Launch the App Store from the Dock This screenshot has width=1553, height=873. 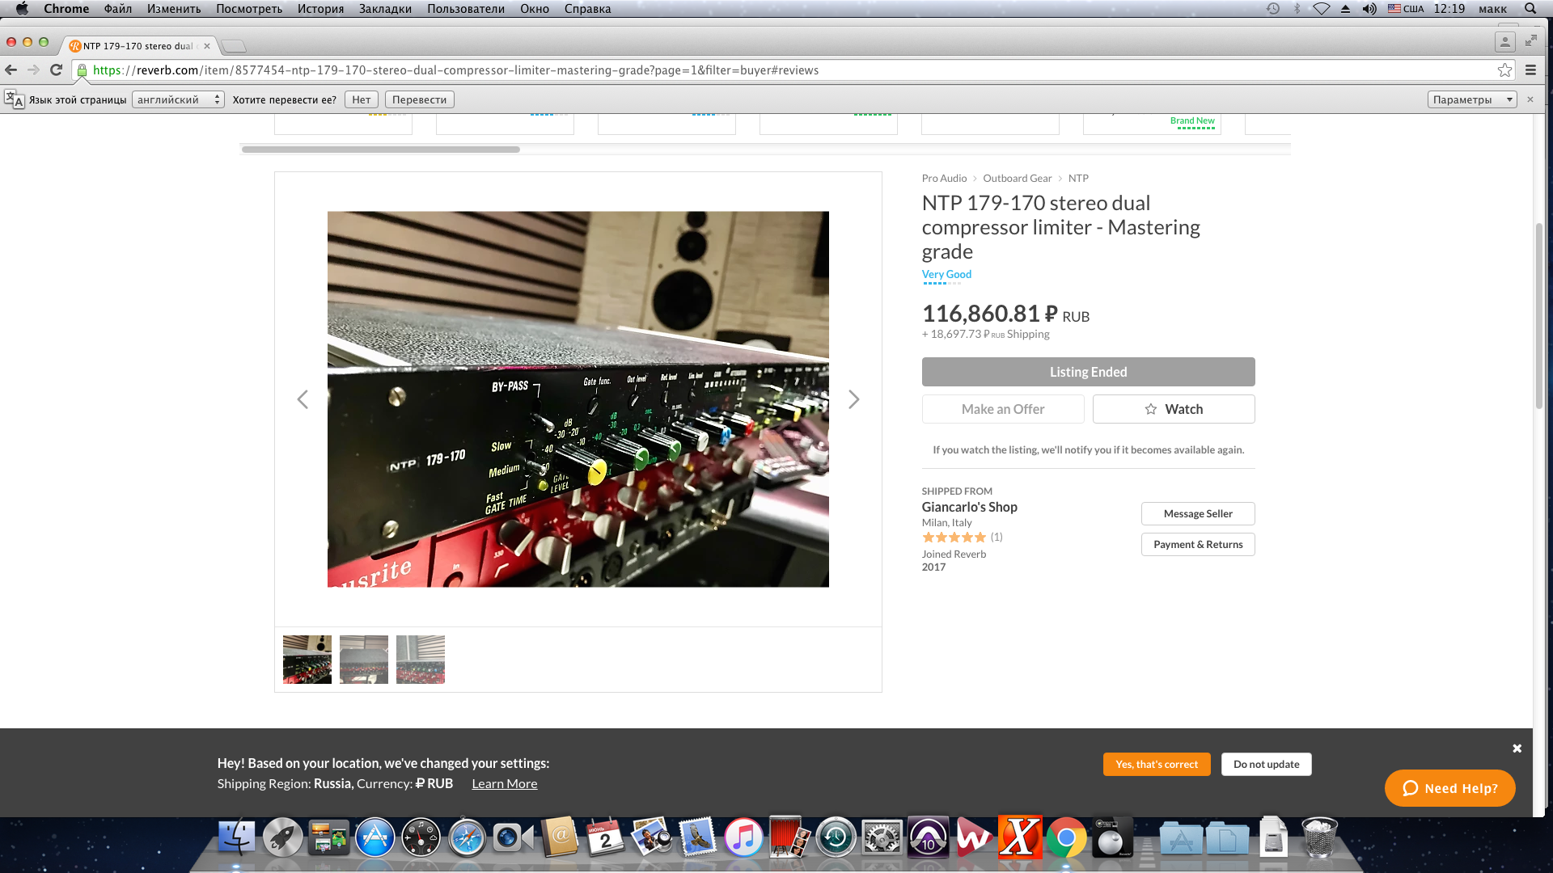tap(374, 837)
